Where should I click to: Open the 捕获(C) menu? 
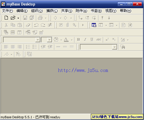click(52, 11)
